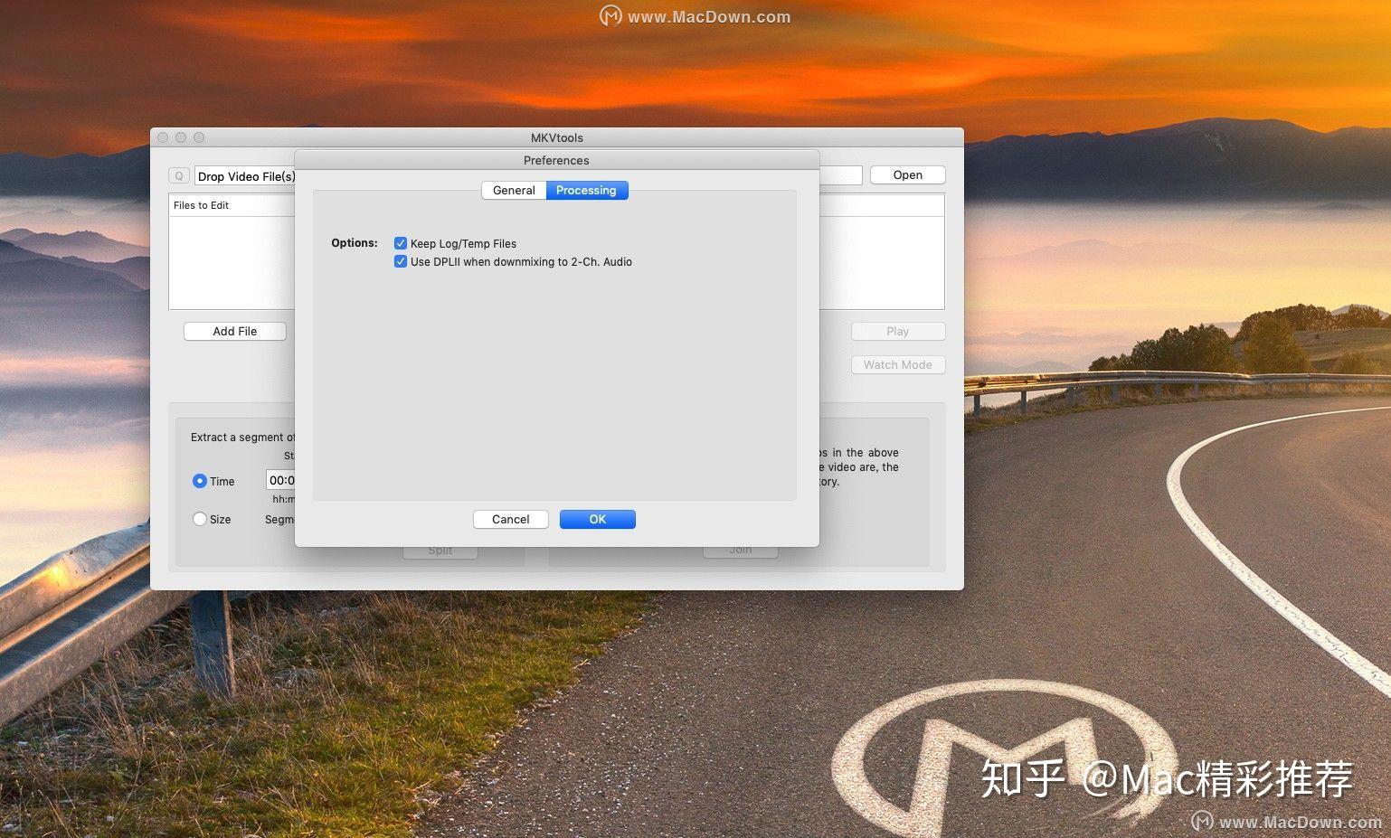This screenshot has width=1391, height=838.
Task: Cancel the Preferences dialog
Action: coord(511,519)
